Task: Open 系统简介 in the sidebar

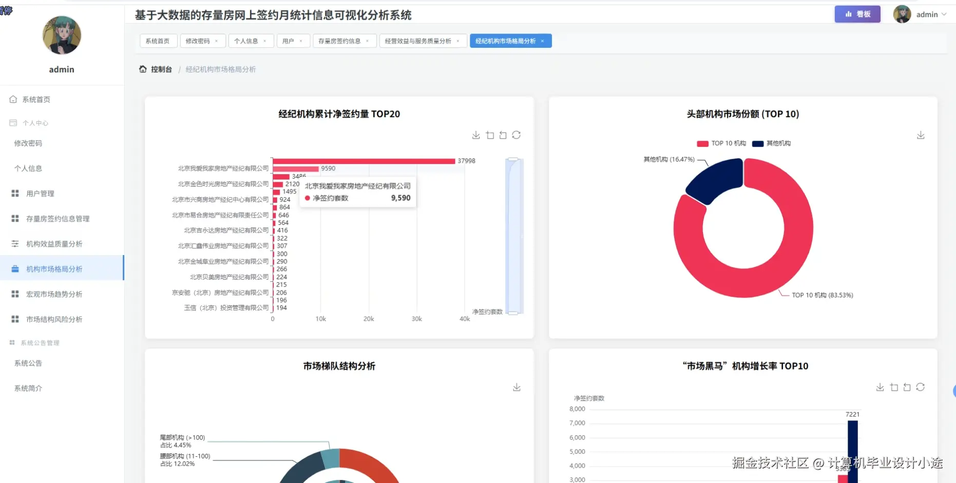Action: point(28,389)
